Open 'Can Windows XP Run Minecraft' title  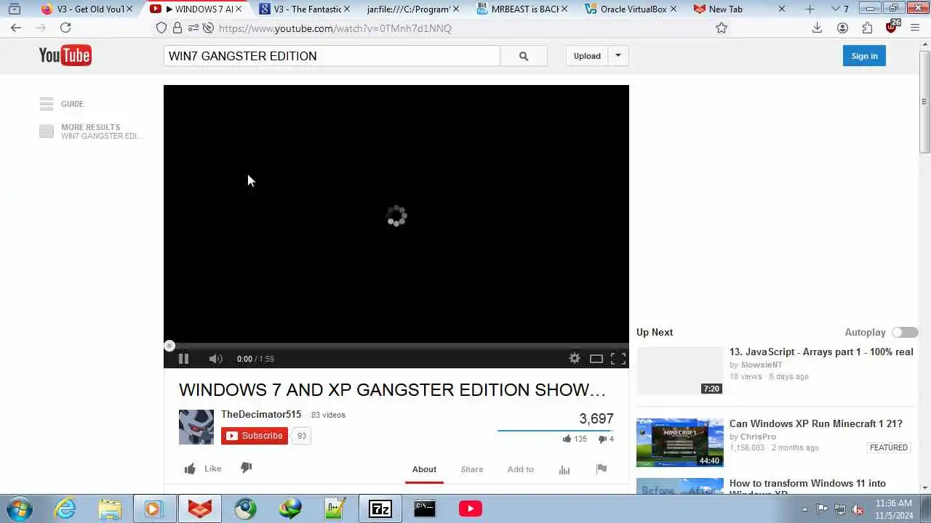(x=816, y=423)
